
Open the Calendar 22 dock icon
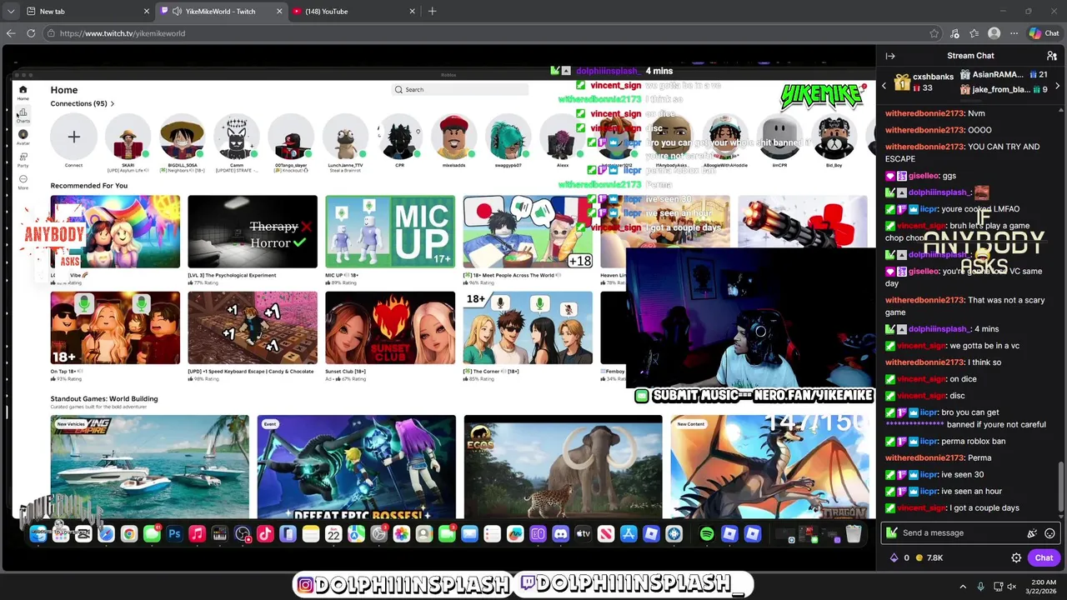[333, 534]
